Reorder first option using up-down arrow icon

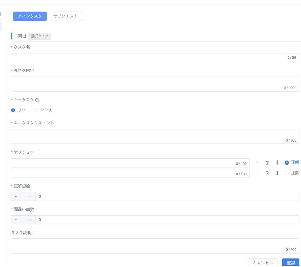pos(277,163)
